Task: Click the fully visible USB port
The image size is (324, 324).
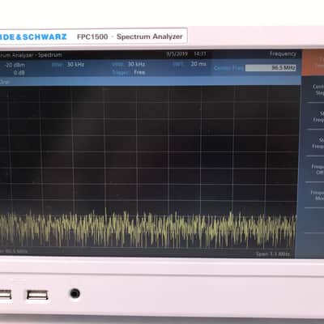Action: 37,295
